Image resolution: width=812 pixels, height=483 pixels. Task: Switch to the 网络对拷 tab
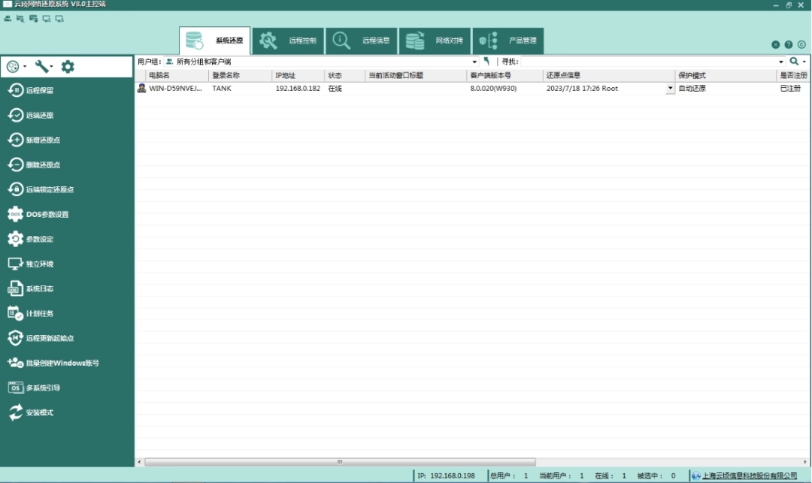(434, 41)
